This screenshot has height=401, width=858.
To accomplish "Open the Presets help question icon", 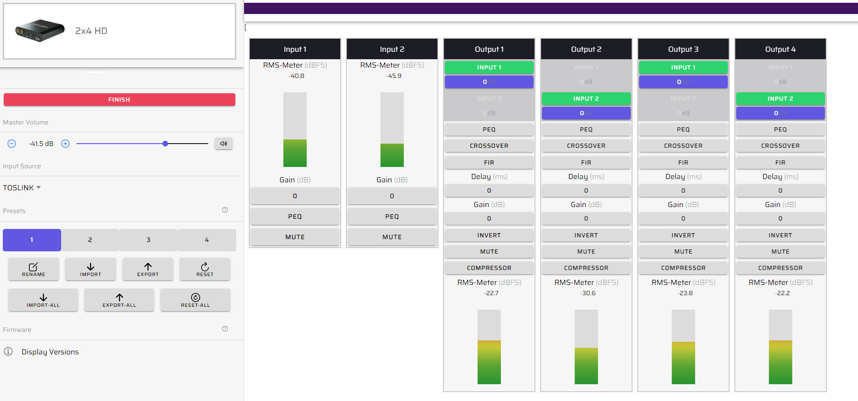I will point(225,210).
